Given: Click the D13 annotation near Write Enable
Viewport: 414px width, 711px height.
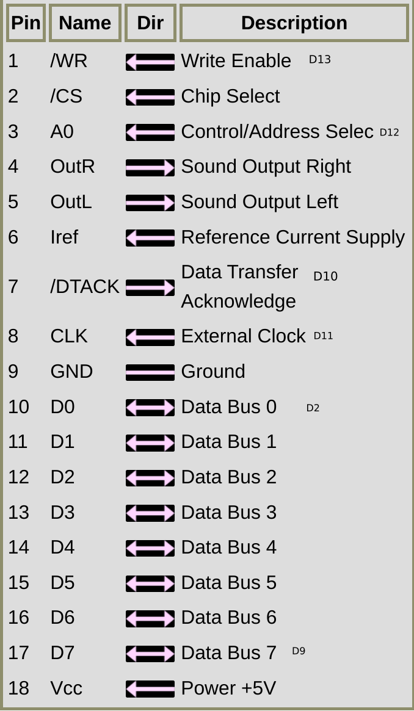Looking at the screenshot, I should click(320, 59).
